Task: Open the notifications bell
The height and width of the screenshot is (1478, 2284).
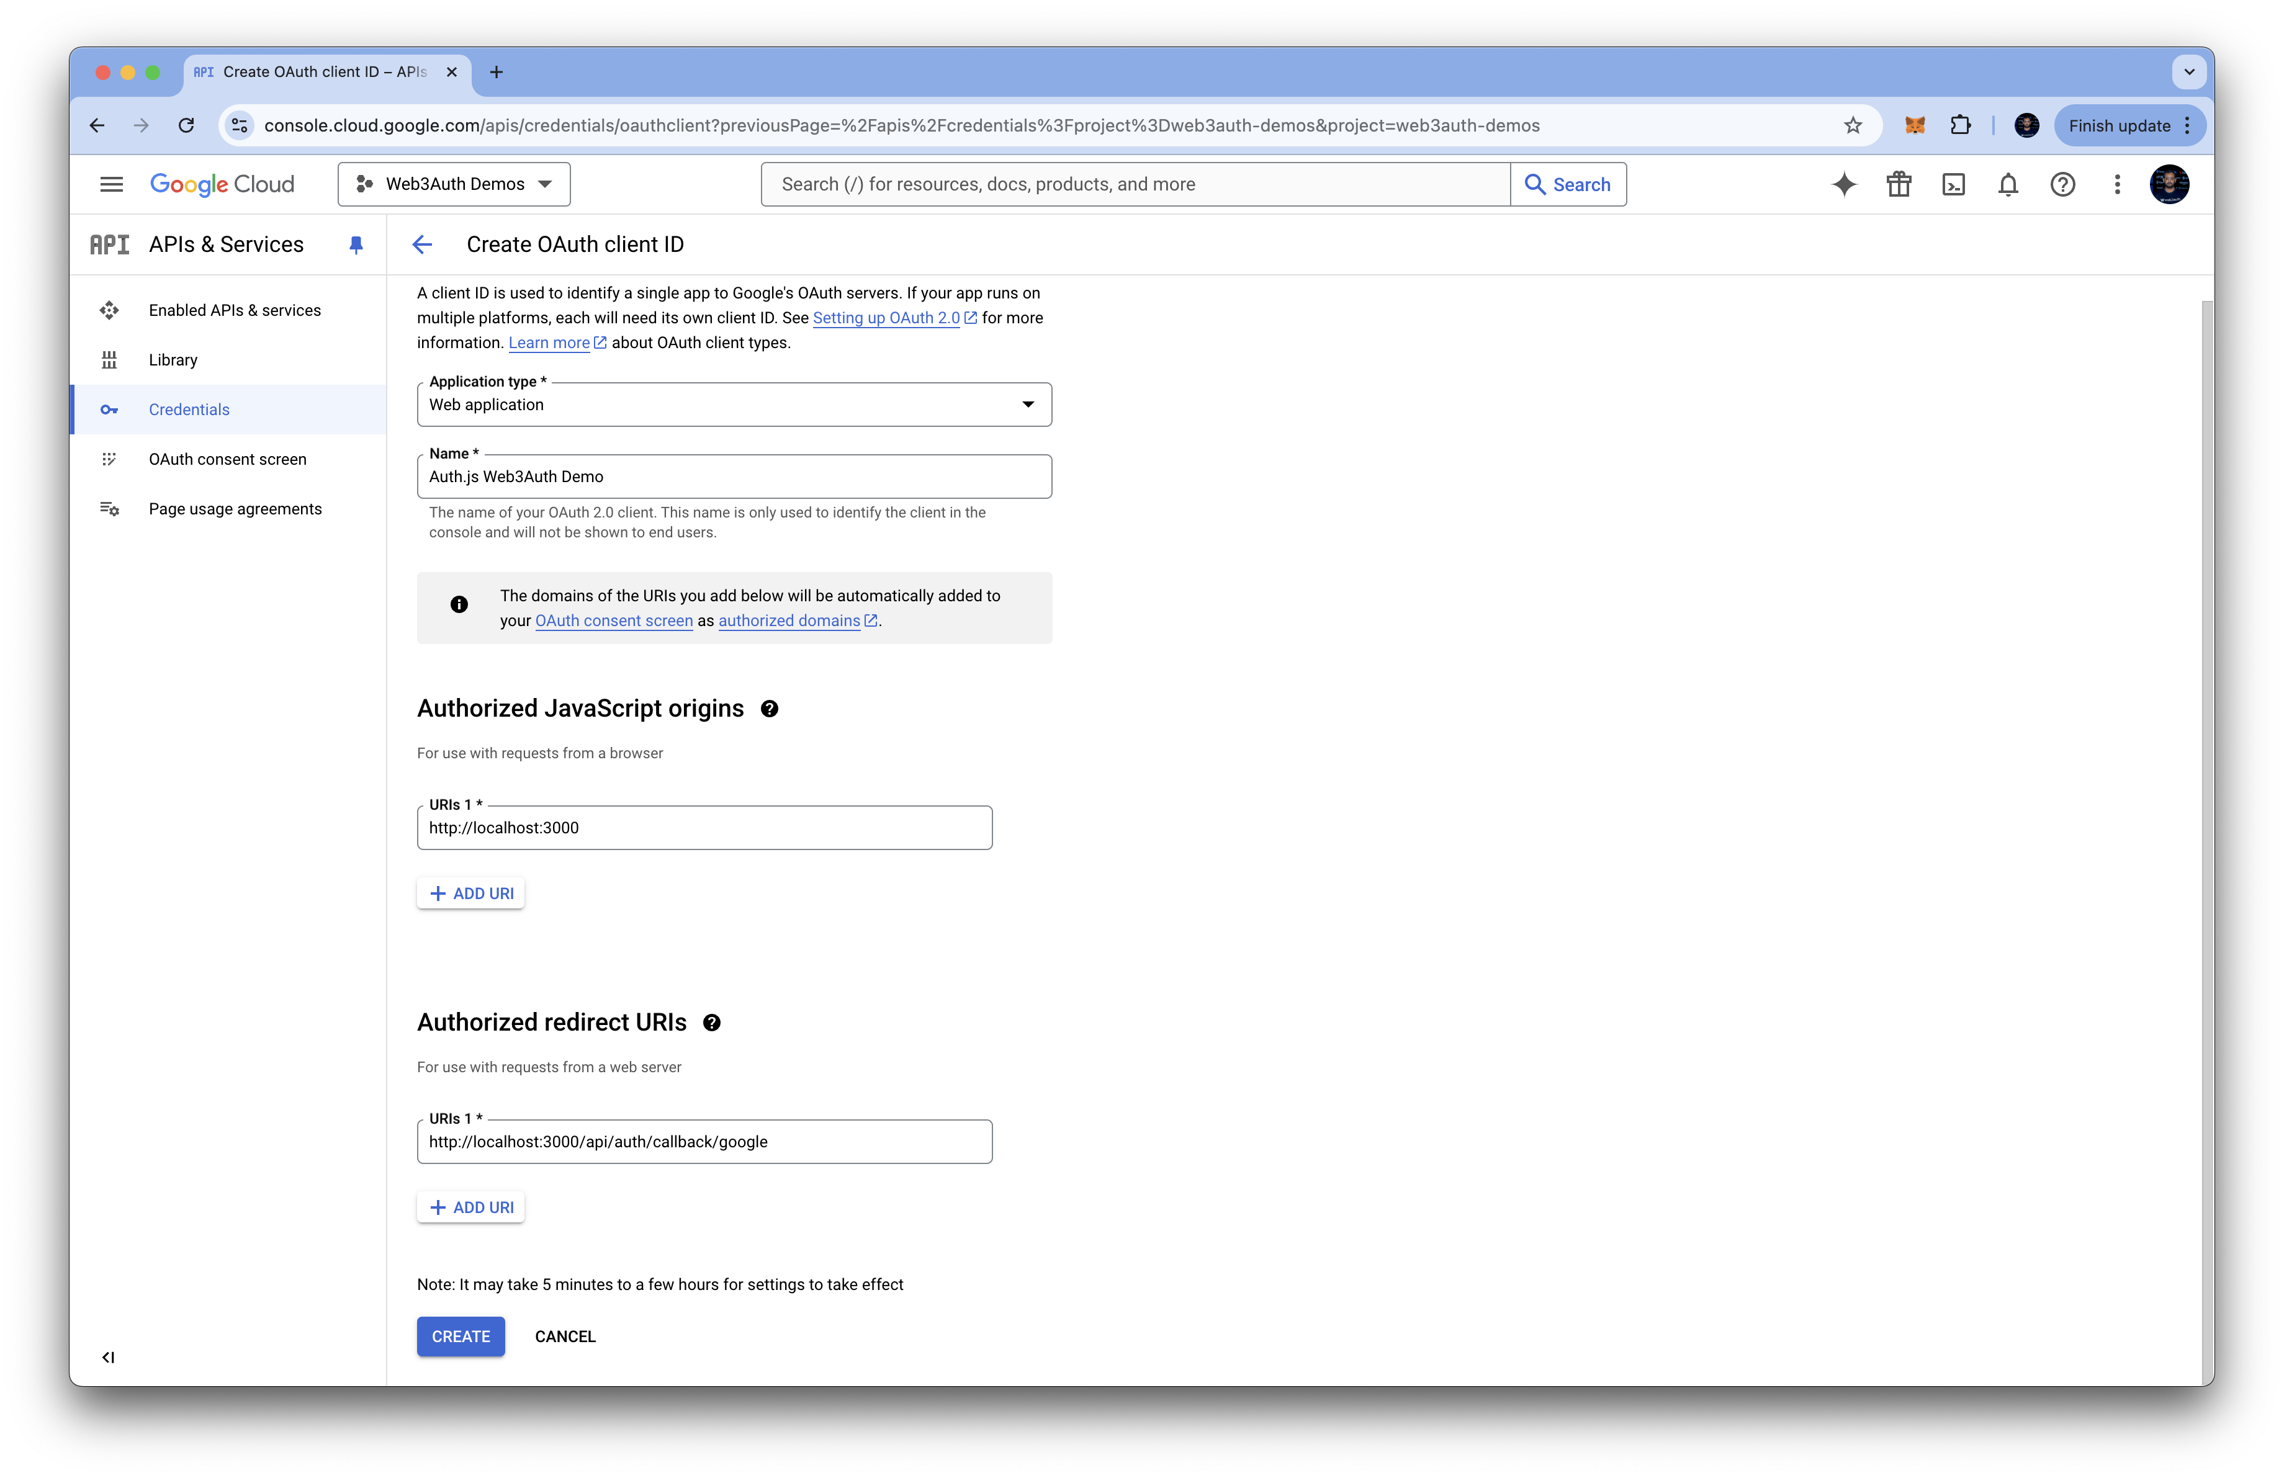Action: (2008, 184)
